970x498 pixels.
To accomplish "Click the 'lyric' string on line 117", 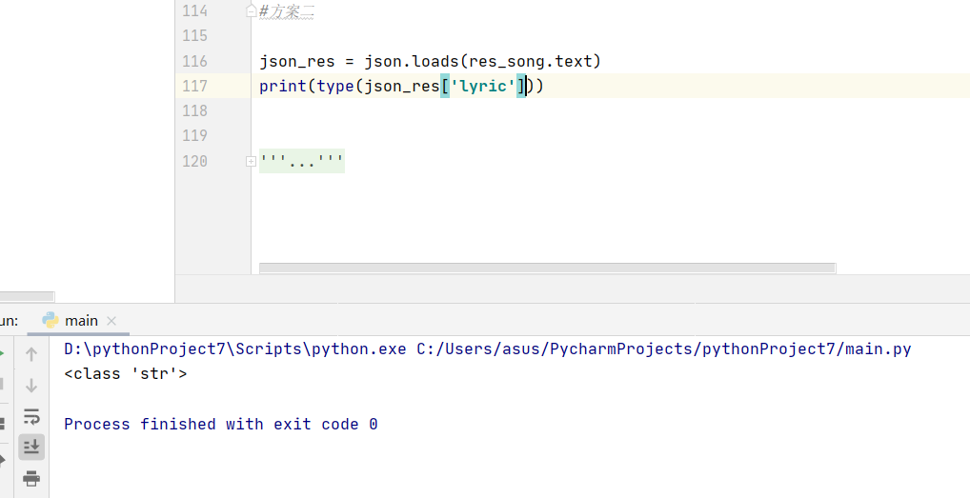I will (483, 86).
